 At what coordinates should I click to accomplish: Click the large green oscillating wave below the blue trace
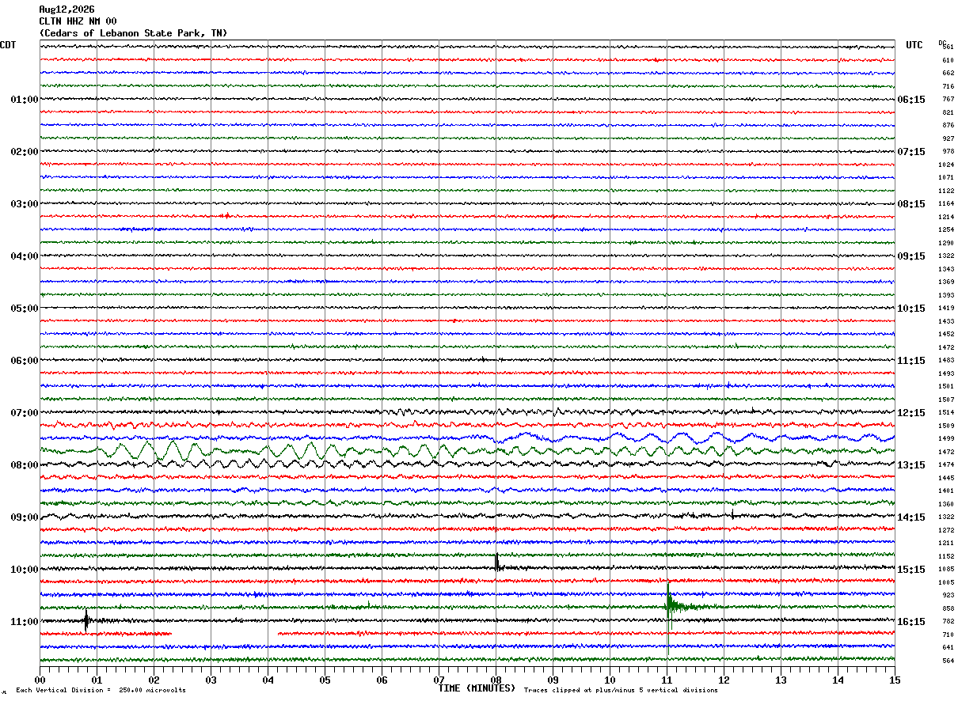pyautogui.click(x=467, y=452)
